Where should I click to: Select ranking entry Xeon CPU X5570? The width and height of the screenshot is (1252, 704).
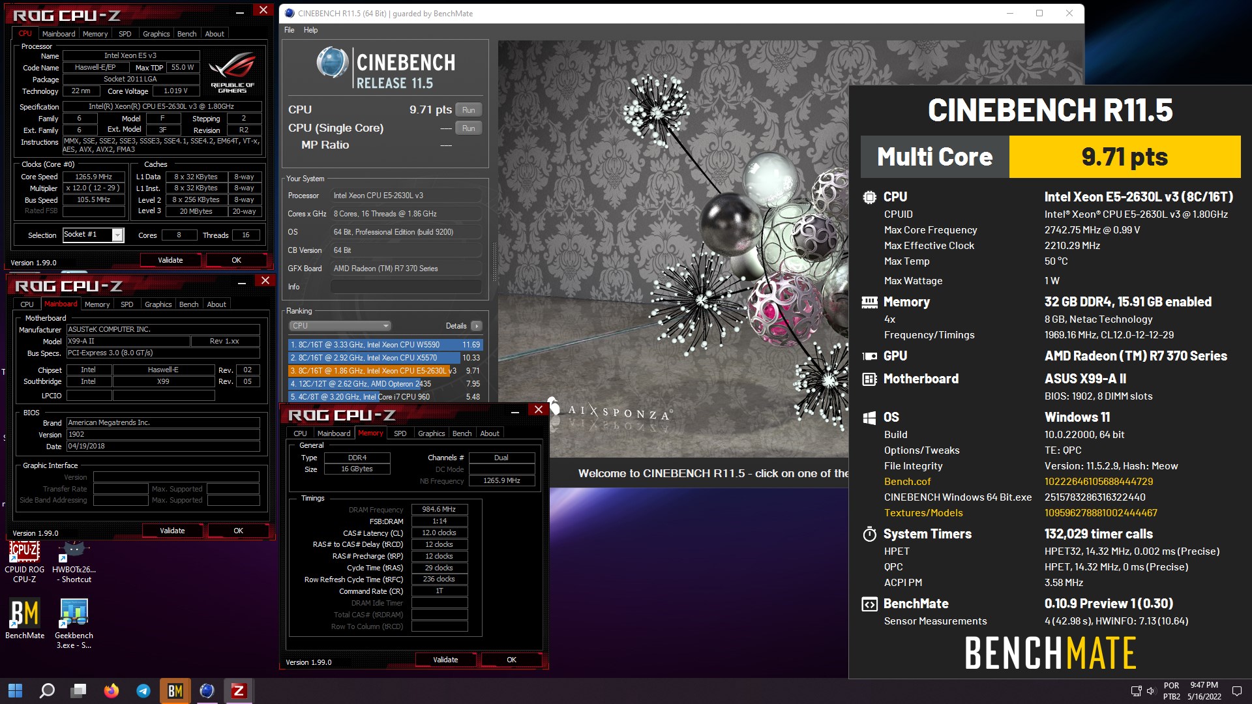[x=385, y=358]
